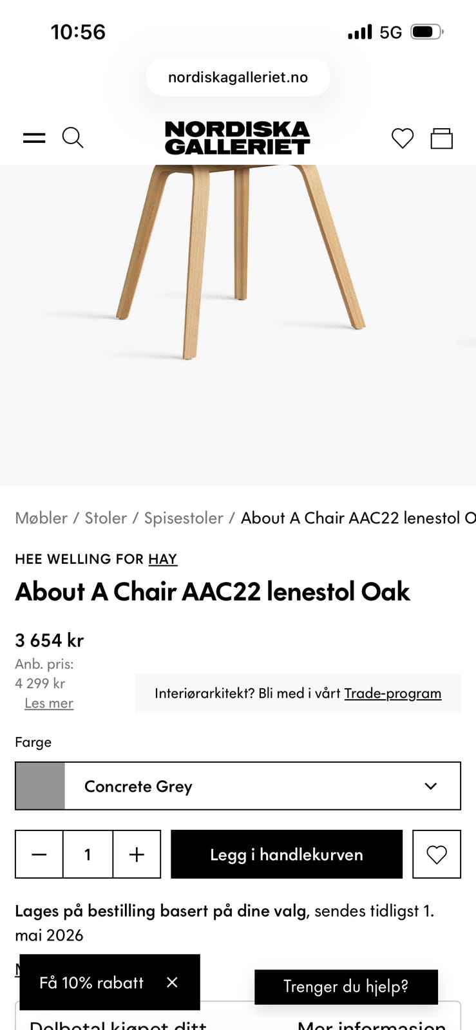Add chair to wishlist with heart button
This screenshot has height=1030, width=476.
click(437, 854)
